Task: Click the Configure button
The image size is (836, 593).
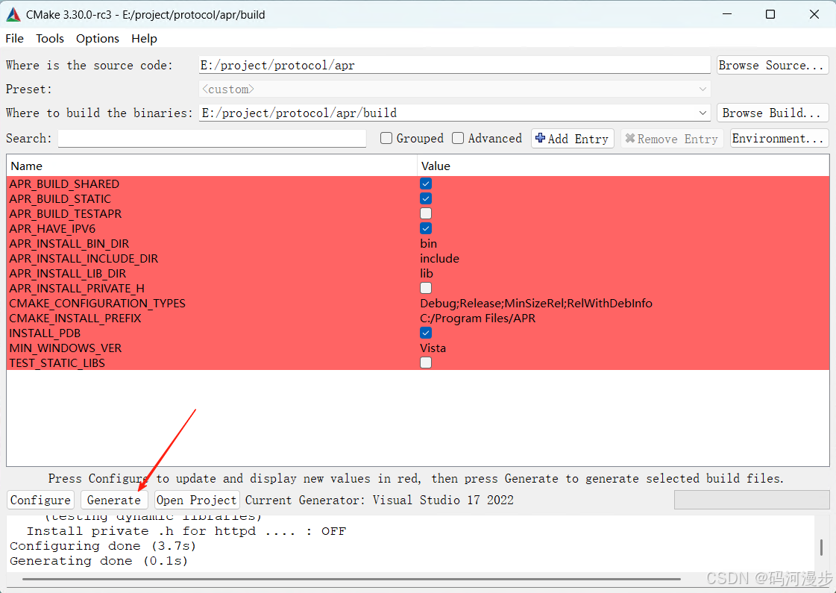Action: coord(40,501)
